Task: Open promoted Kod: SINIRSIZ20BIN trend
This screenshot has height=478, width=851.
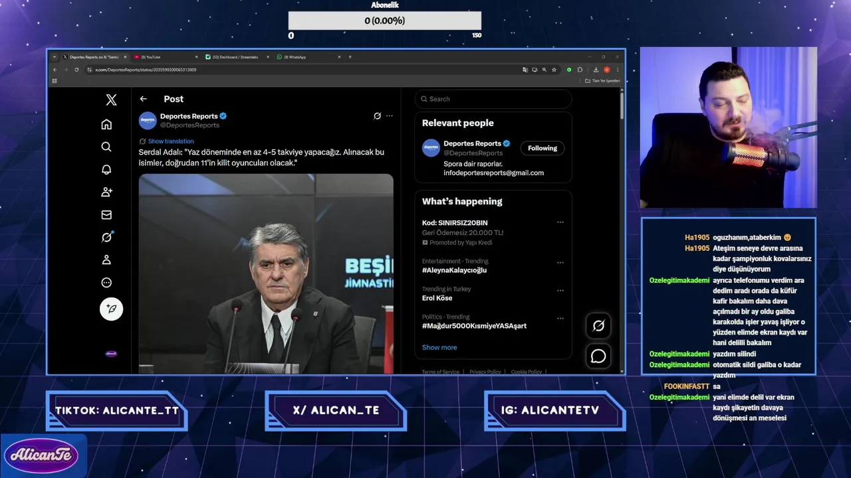Action: click(x=455, y=223)
